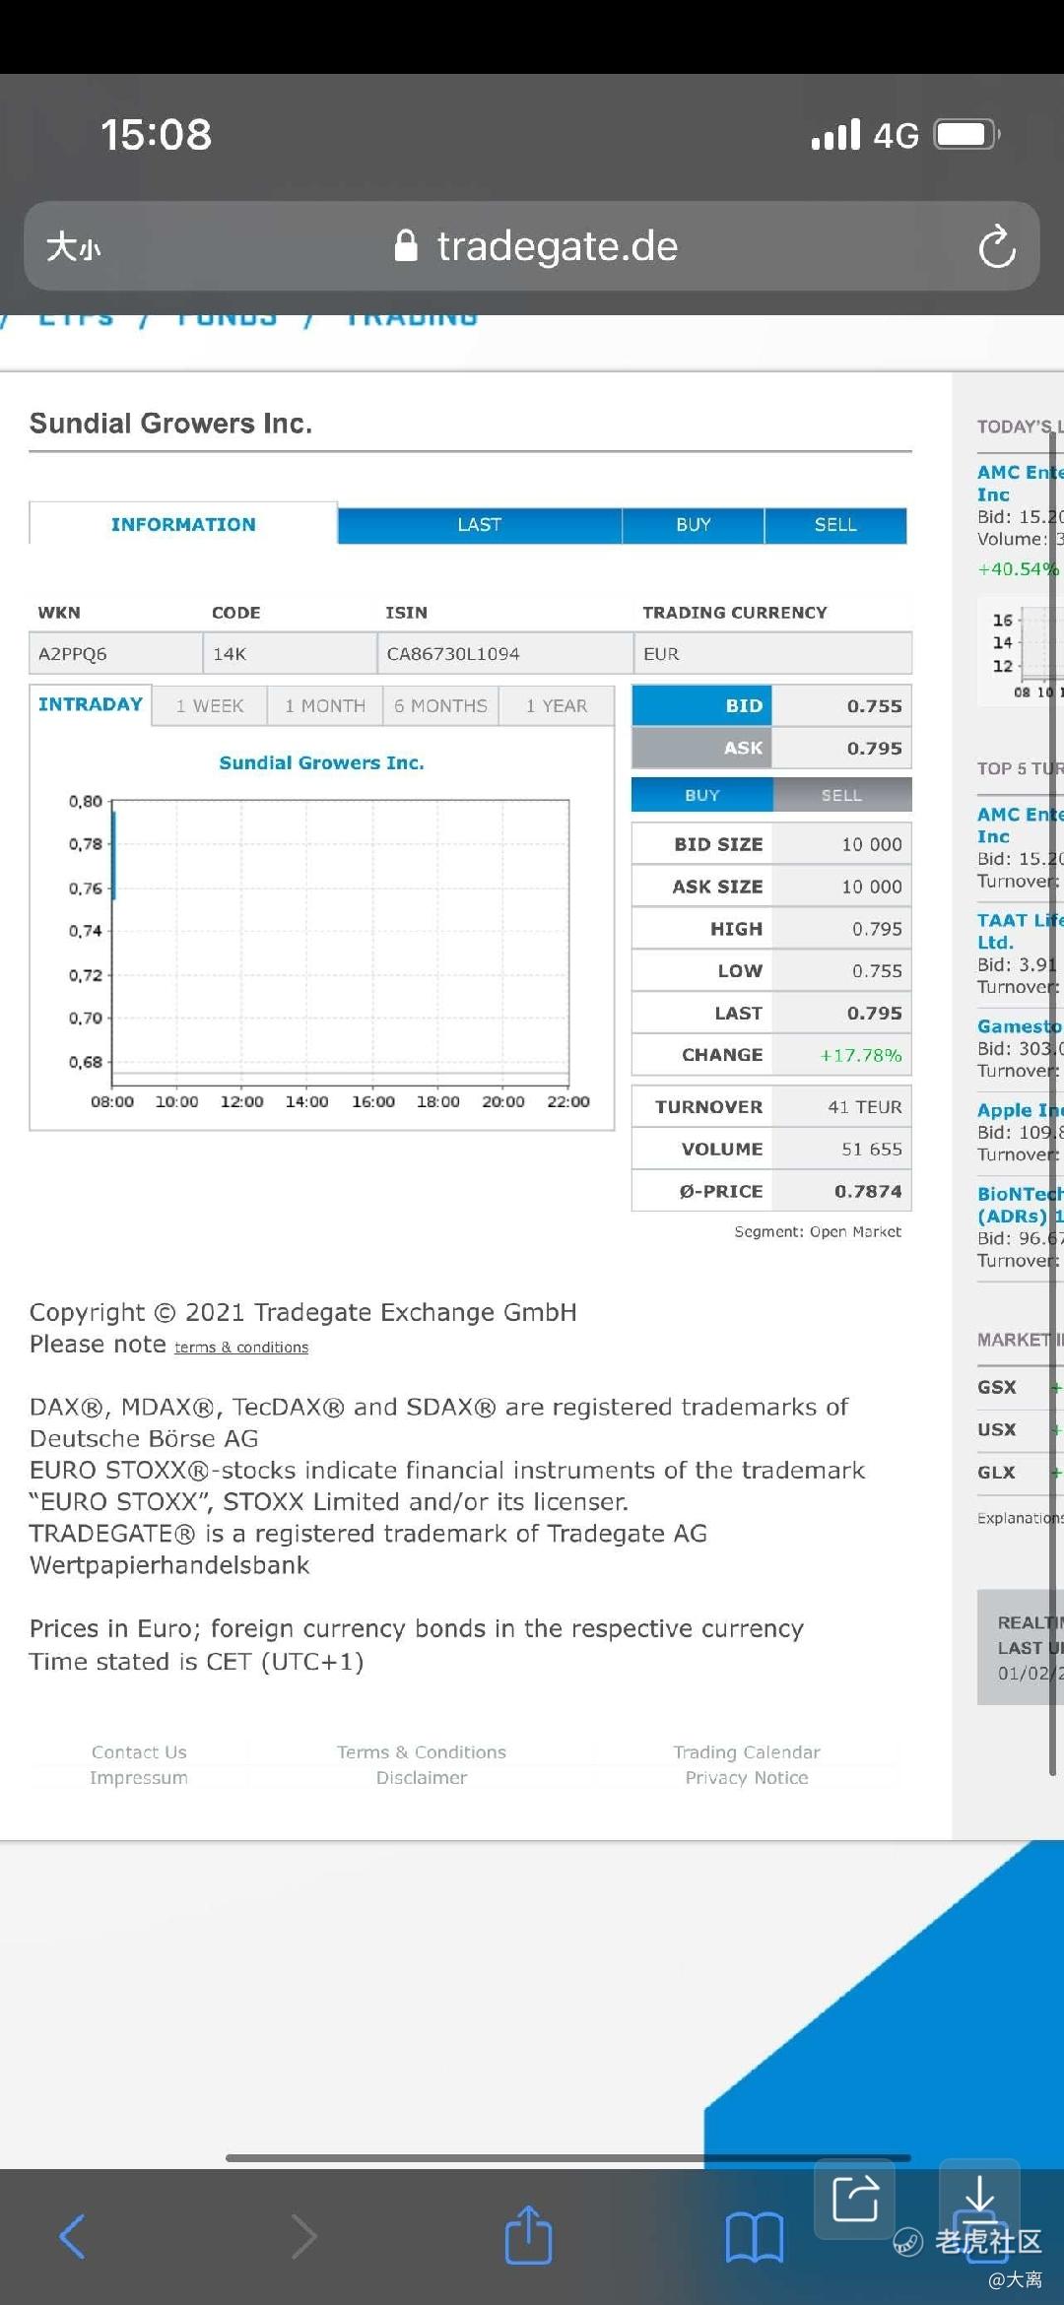
Task: Open the Trading Calendar footer link
Action: click(747, 1752)
